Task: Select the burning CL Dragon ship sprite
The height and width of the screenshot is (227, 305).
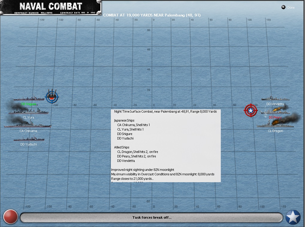Action: click(x=275, y=124)
